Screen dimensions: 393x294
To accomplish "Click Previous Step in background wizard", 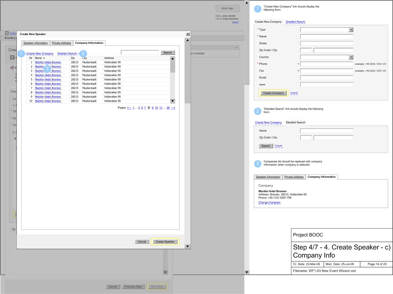I will coord(133,287).
